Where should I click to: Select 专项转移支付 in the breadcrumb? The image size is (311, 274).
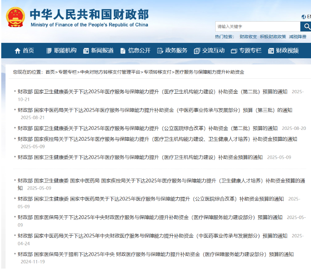pos(157,72)
